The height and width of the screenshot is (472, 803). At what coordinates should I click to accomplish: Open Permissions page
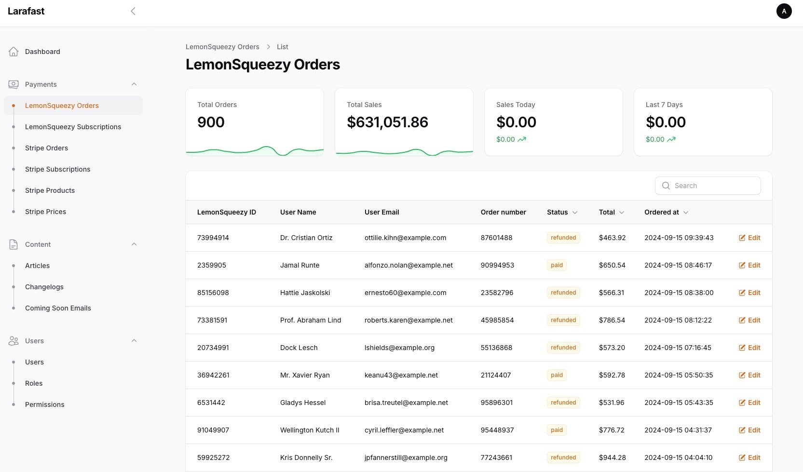[73, 405]
